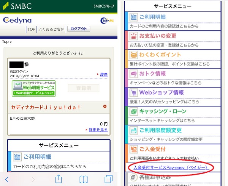This screenshot has width=228, height=186.
Task: Expand ご入金受付 menu heading
Action: [152, 149]
